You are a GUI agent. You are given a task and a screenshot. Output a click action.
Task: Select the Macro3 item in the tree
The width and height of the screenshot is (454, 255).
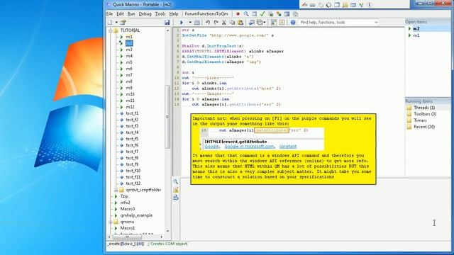point(128,209)
